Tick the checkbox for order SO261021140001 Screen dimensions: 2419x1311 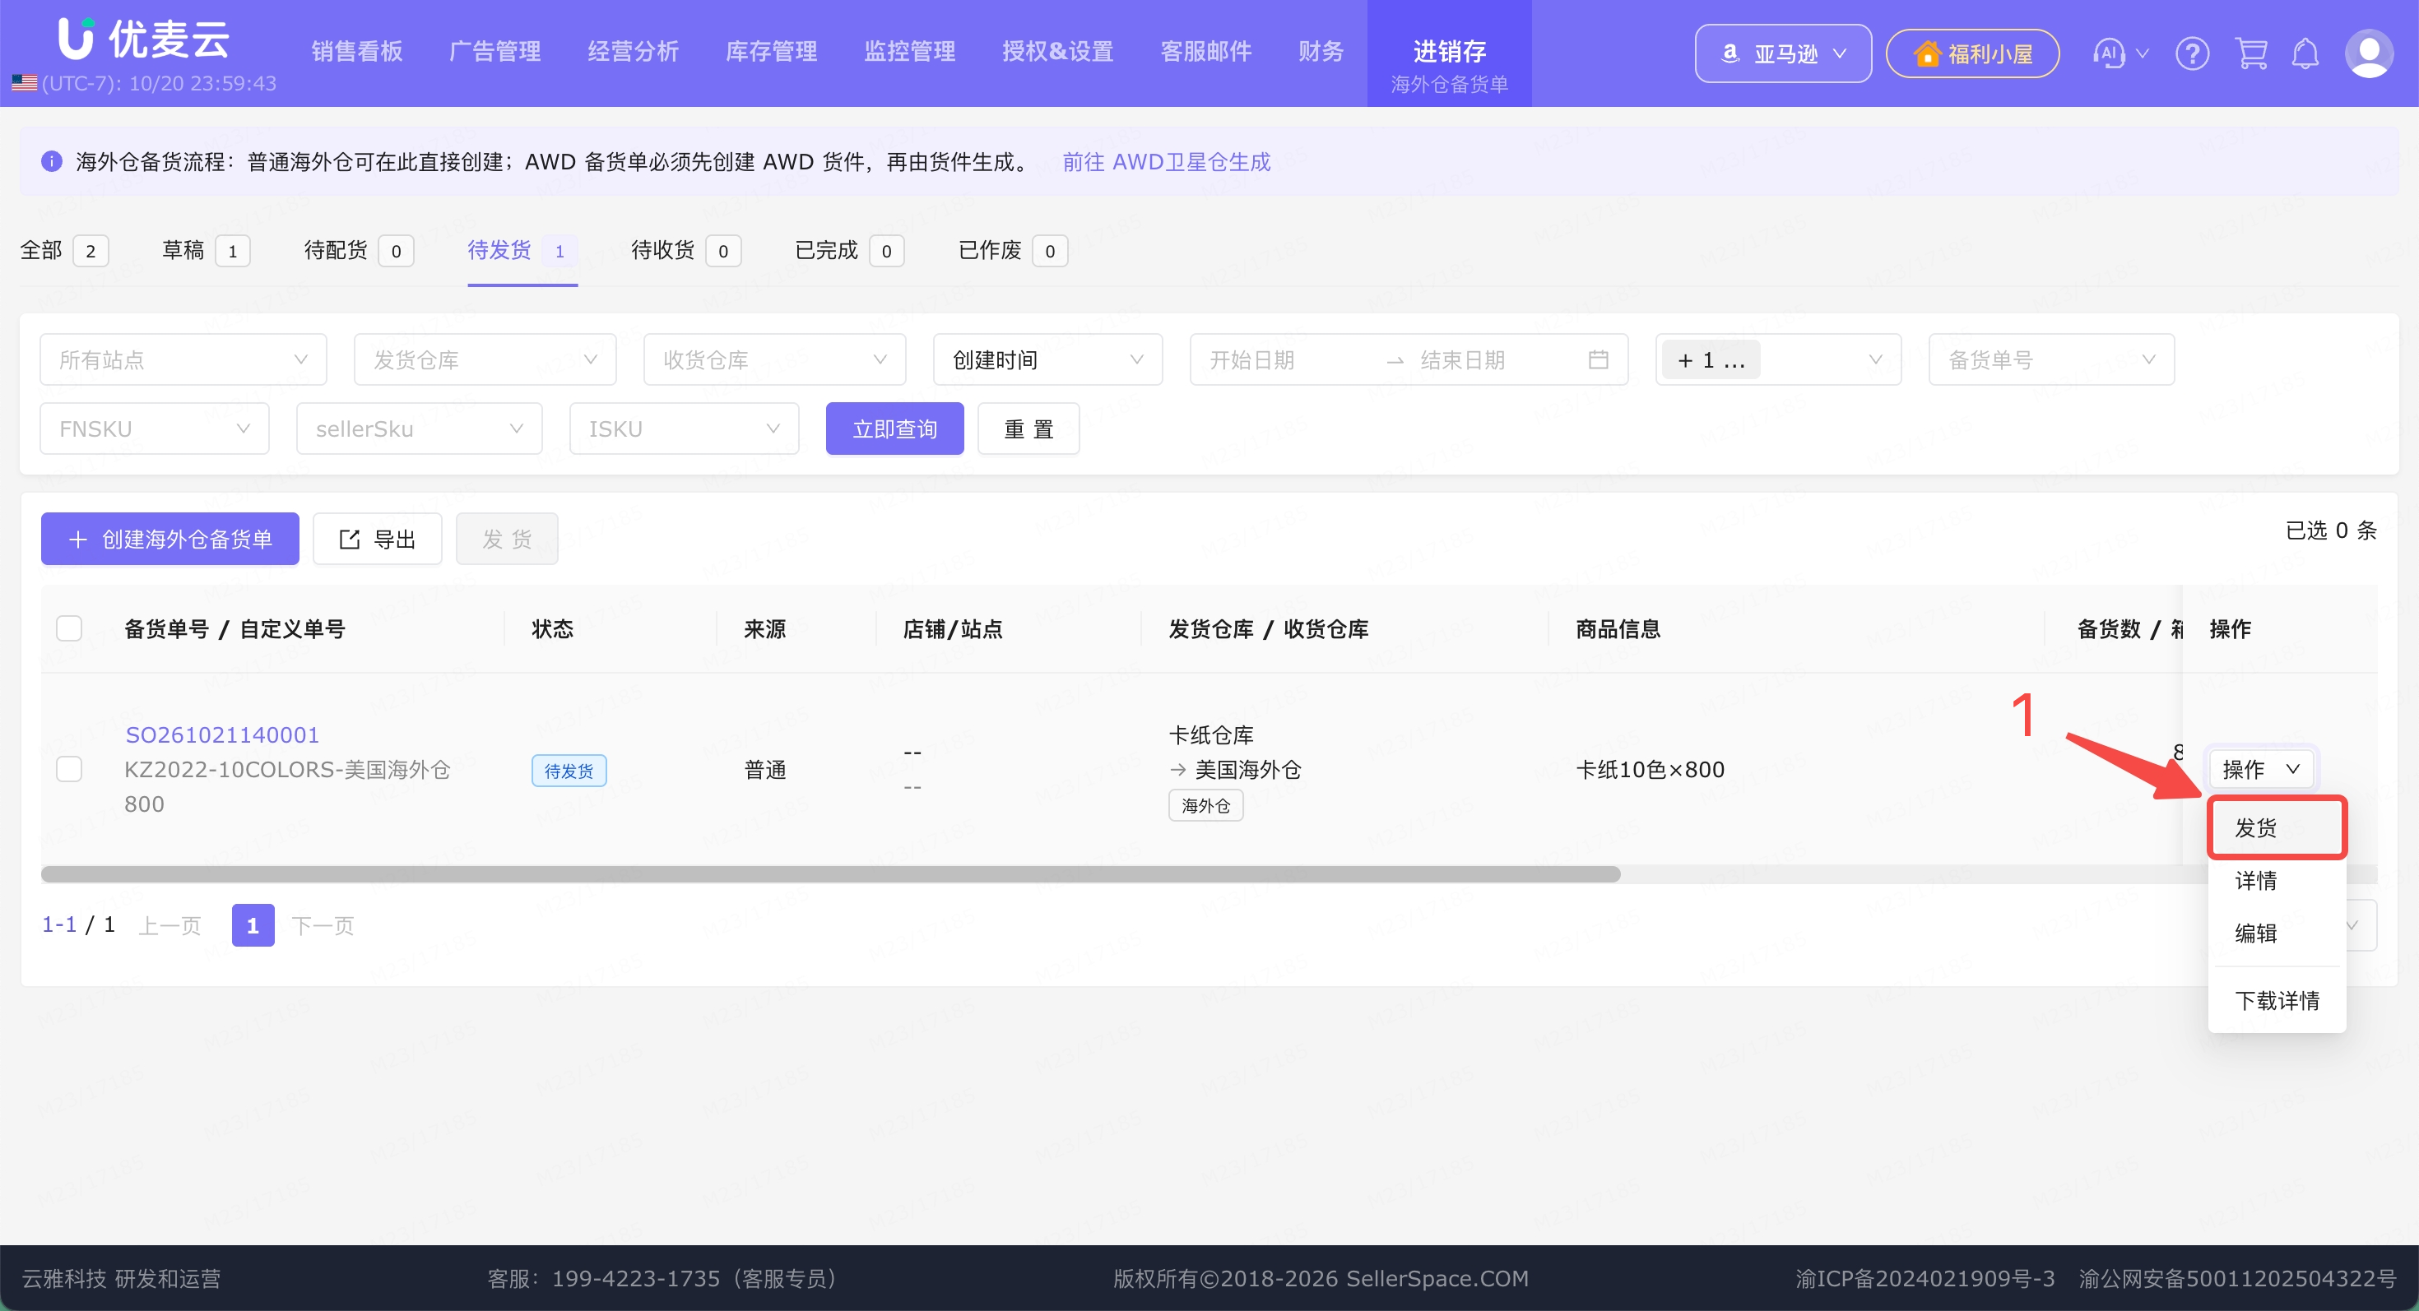[x=69, y=768]
